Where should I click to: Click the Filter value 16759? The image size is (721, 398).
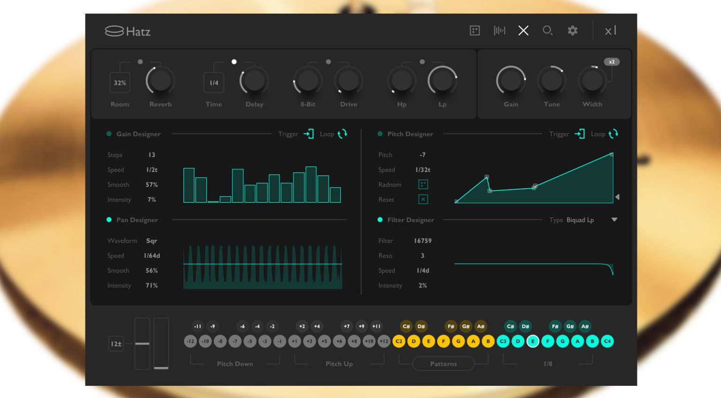point(422,241)
